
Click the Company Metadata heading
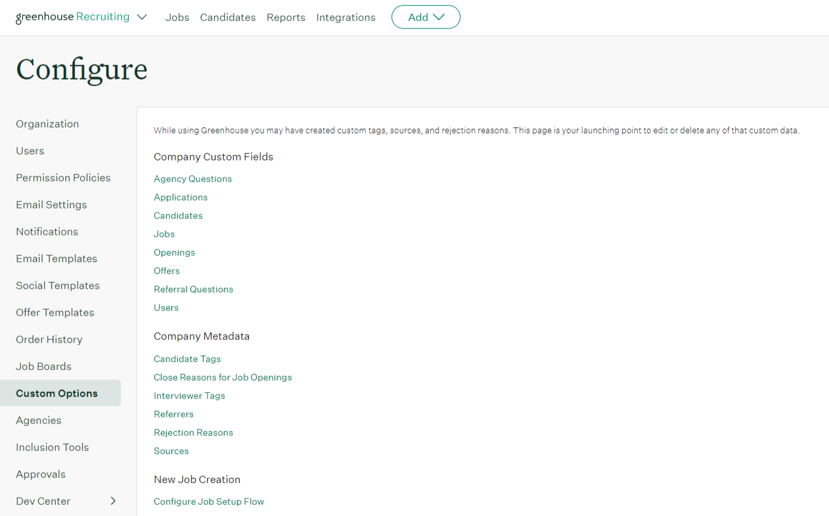tap(202, 336)
